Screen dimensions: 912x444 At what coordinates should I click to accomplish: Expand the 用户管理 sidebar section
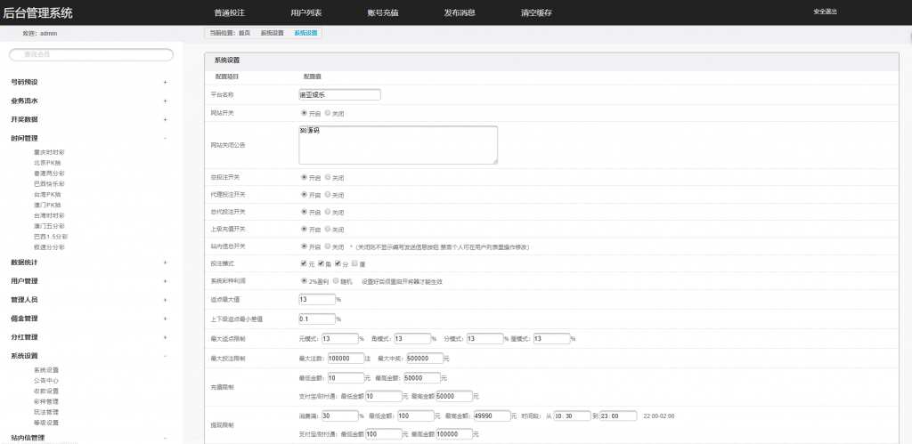point(165,281)
